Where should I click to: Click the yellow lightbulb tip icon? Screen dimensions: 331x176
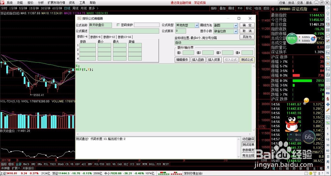(306, 101)
